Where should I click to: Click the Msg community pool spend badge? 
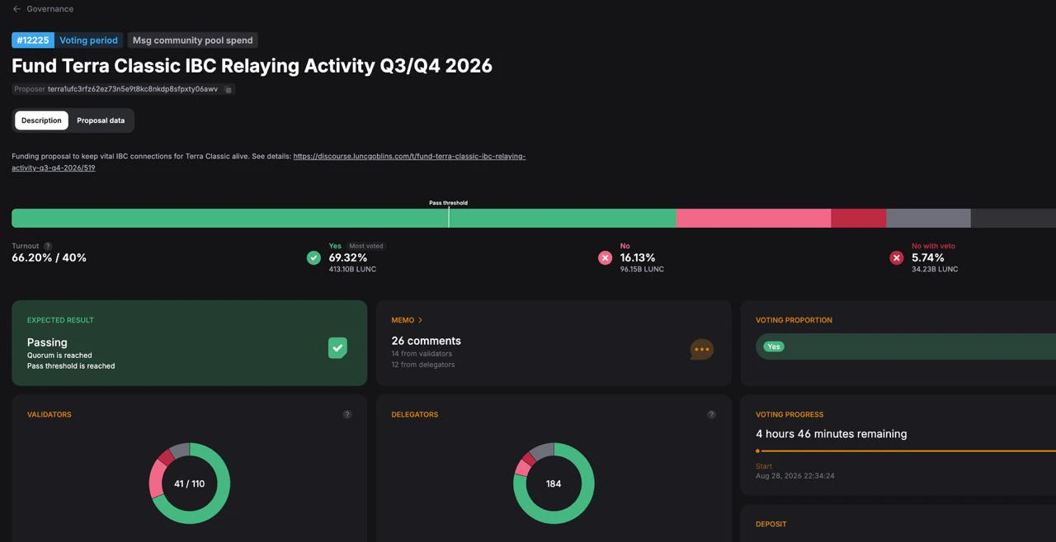[192, 40]
